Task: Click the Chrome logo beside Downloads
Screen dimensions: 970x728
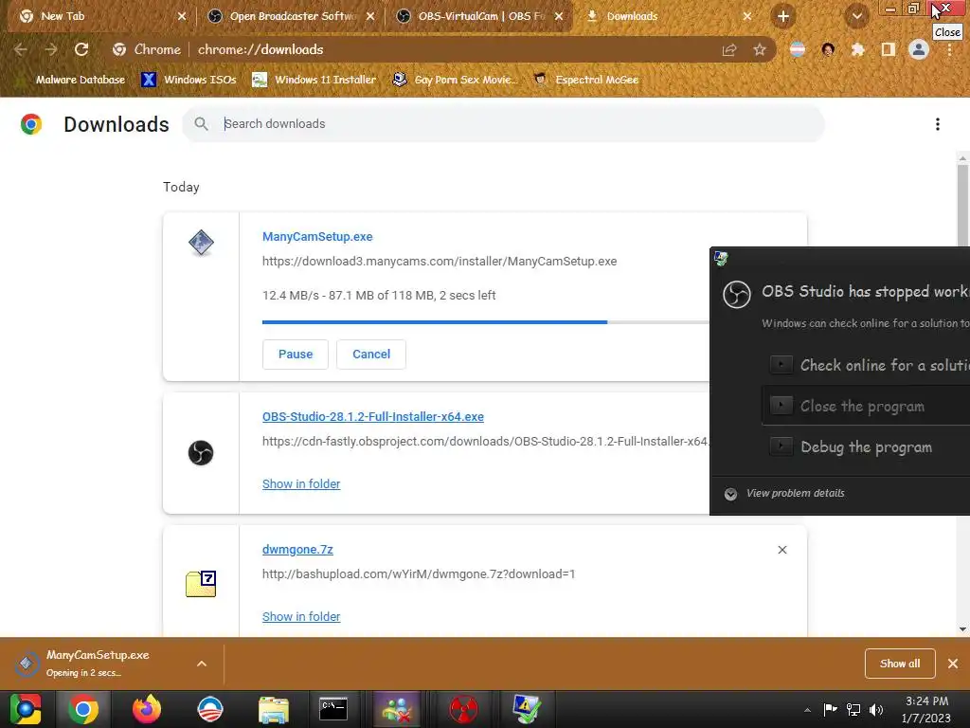Action: (x=31, y=124)
